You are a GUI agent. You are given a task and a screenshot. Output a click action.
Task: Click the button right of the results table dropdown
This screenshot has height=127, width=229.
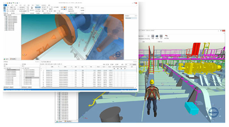coord(134,64)
